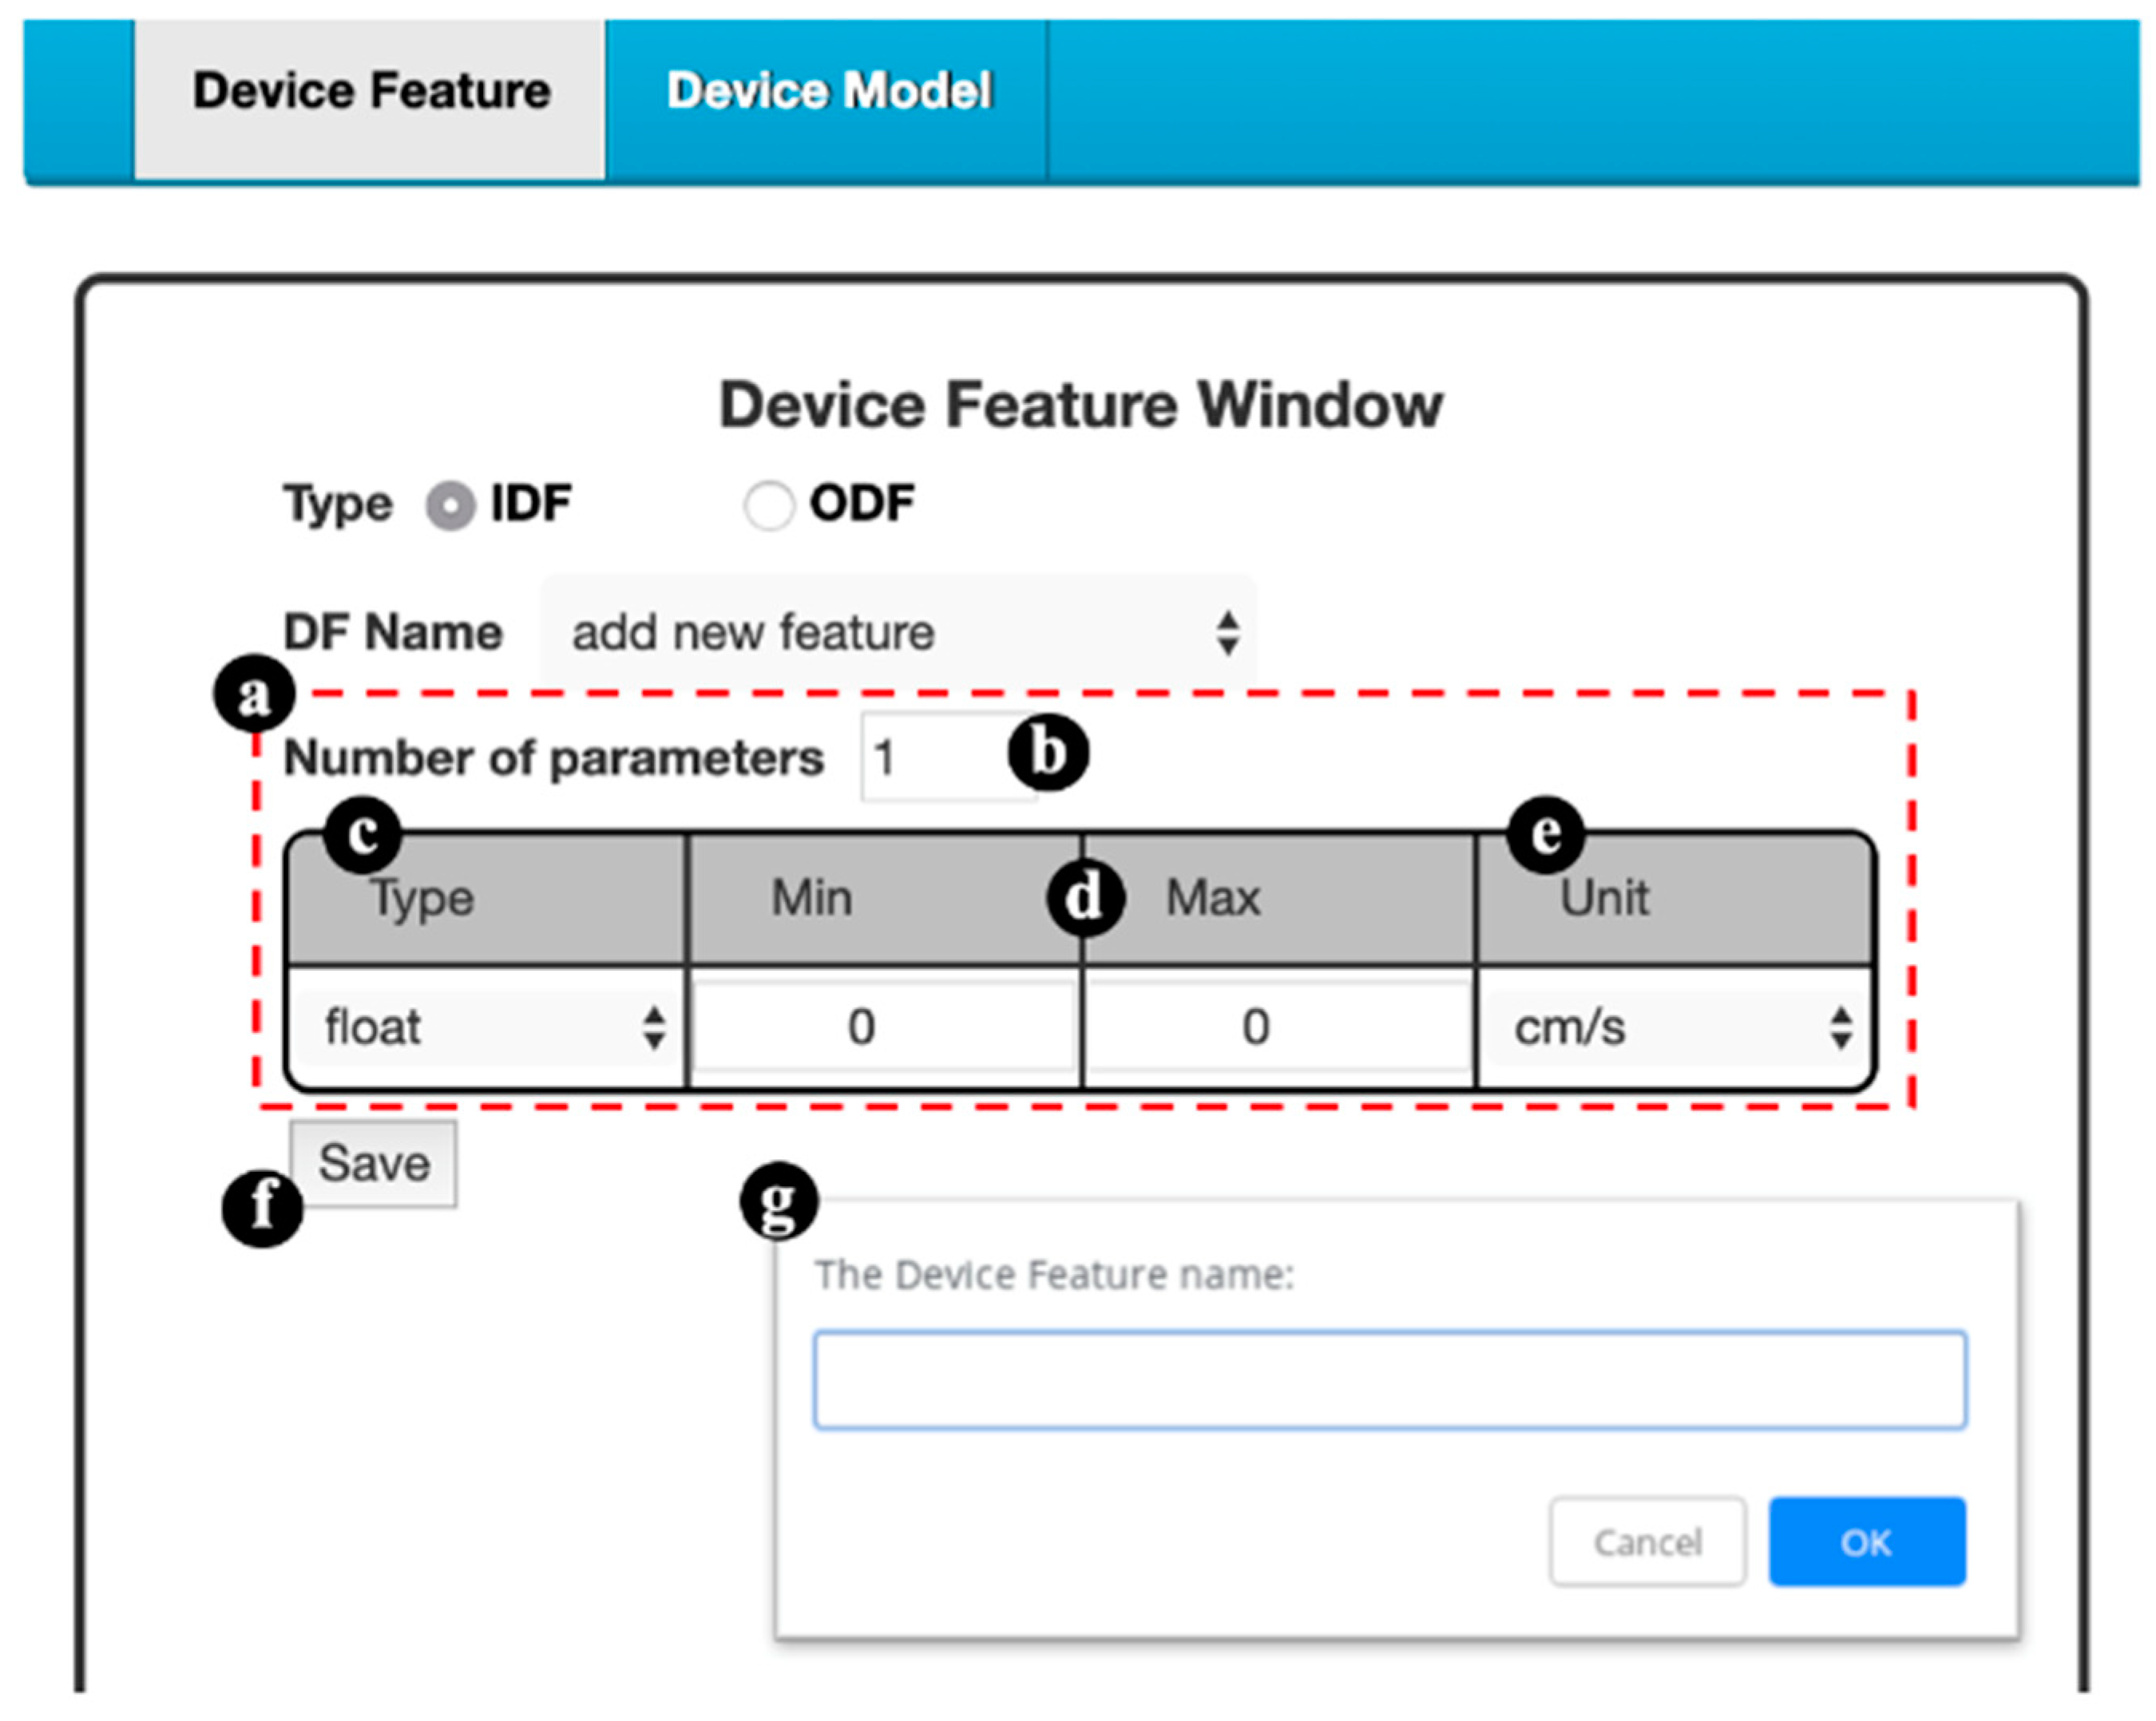Click the Min value input field
Viewport: 2156px width, 1721px height.
(884, 1027)
